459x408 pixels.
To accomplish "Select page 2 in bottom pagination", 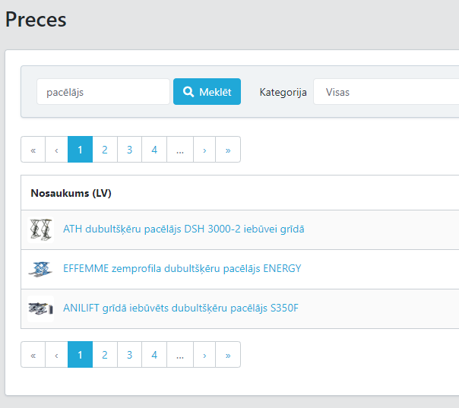I will (x=105, y=355).
